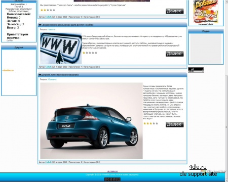Click the Далее button in top article
Viewport: 228px width, 182px height.
174,11
